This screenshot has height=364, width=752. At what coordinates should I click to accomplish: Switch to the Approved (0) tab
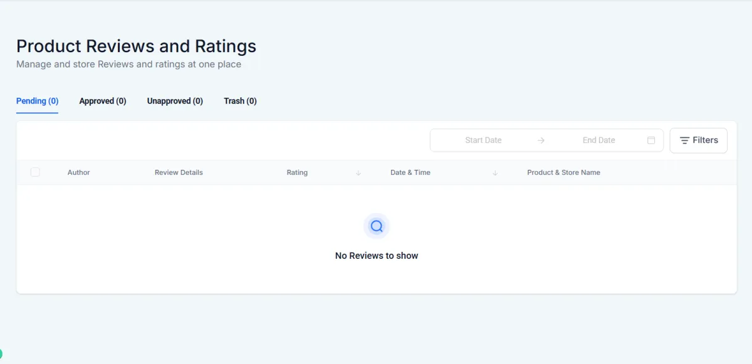103,101
